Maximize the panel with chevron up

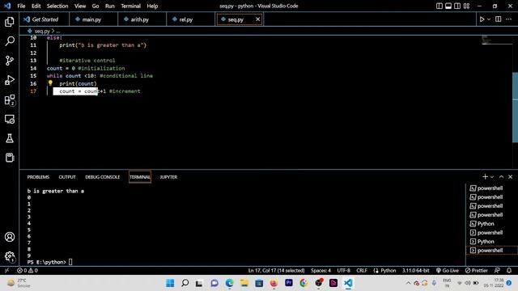(501, 177)
